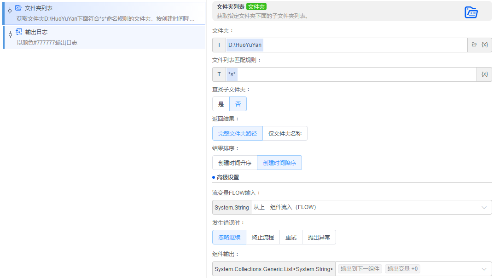Open the 组件输出 dropdown

[486, 269]
